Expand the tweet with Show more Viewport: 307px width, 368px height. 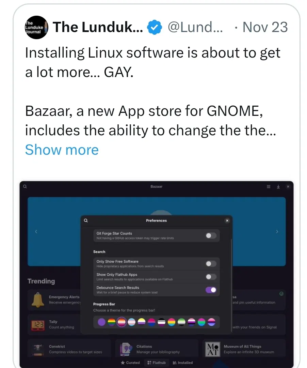point(62,150)
